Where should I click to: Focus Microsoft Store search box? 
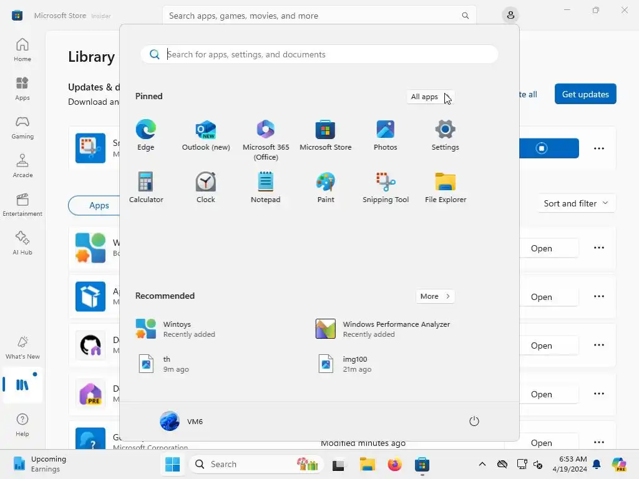tap(319, 16)
